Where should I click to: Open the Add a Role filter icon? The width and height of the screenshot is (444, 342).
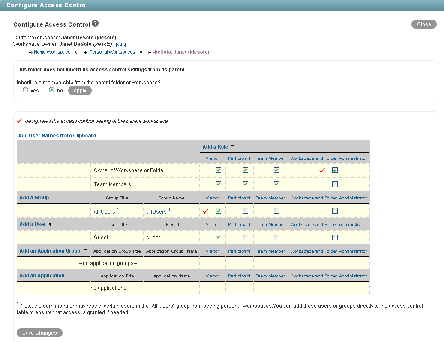(x=232, y=146)
